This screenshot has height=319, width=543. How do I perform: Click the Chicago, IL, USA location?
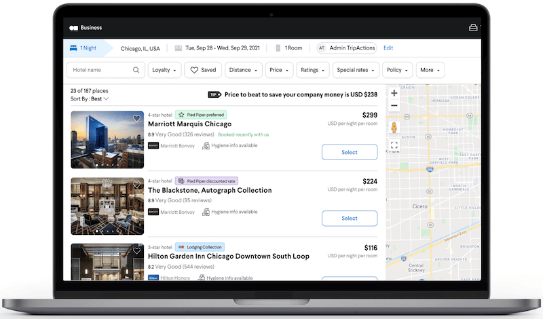coord(141,48)
